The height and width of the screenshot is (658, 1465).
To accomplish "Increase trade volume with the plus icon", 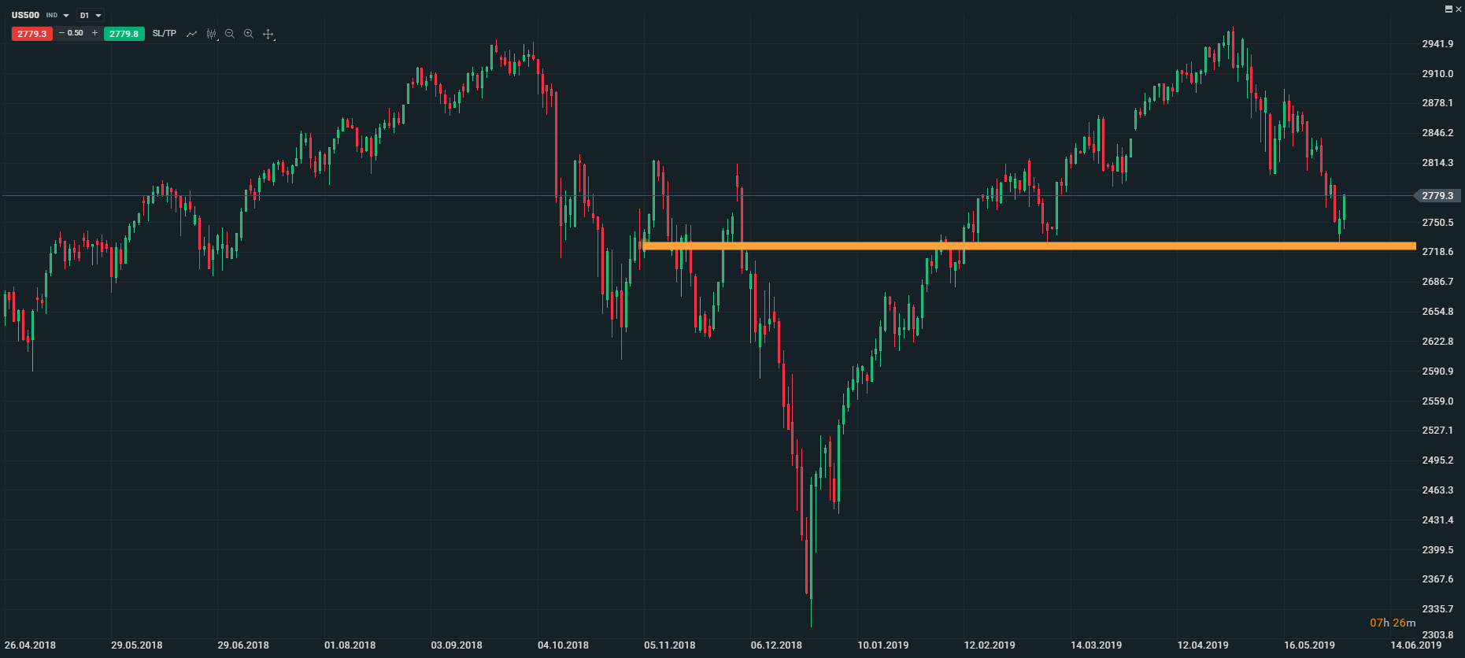I will click(x=95, y=33).
